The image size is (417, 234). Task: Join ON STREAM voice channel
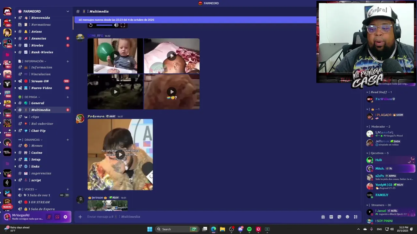point(44,202)
